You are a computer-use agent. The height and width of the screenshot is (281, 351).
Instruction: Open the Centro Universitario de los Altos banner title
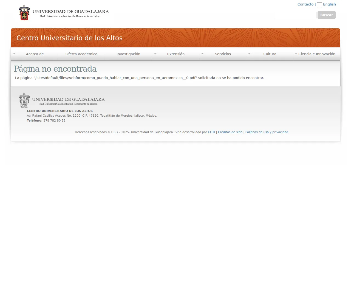point(69,38)
